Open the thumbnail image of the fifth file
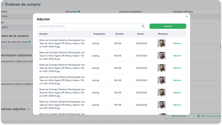Viewport: 222px width, 125px height. click(161, 92)
